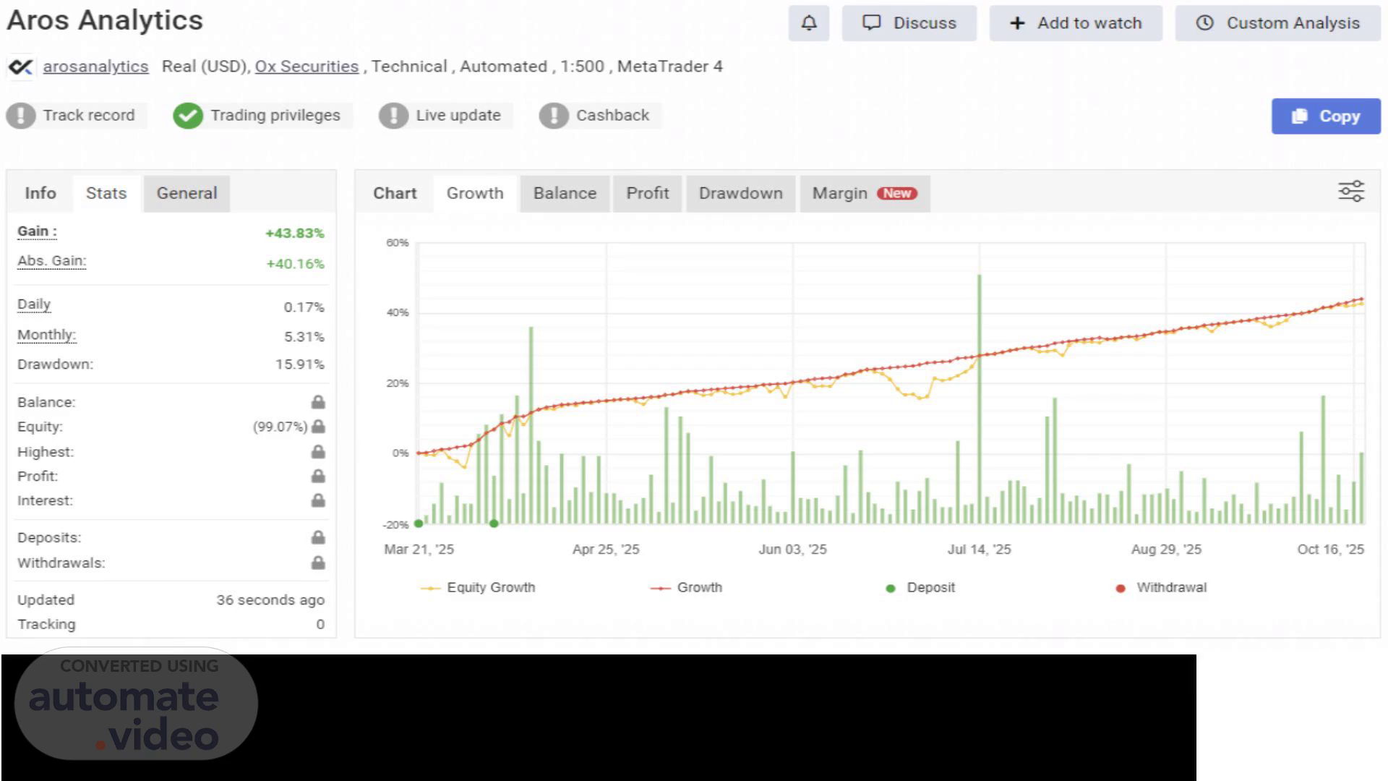1388x781 pixels.
Task: Click the Cashback warning icon
Action: [x=554, y=116]
